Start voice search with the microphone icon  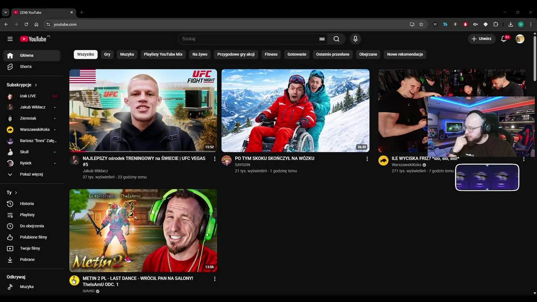point(355,39)
